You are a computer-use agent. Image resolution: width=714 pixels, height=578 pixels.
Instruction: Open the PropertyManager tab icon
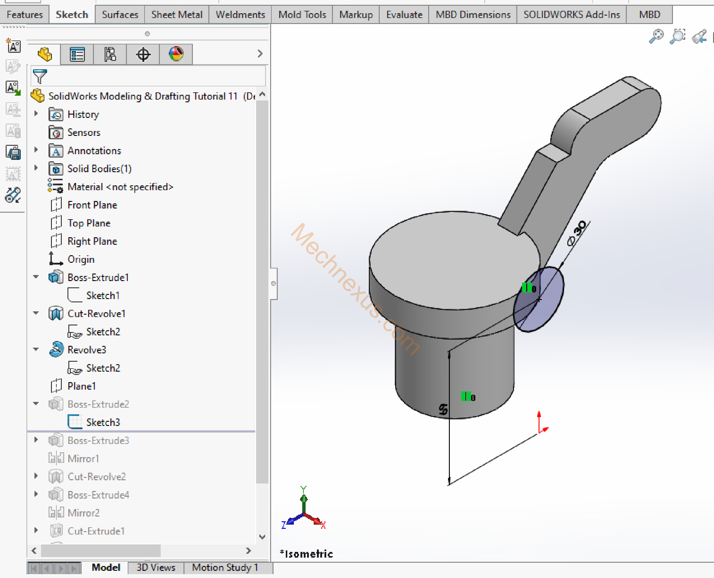77,54
